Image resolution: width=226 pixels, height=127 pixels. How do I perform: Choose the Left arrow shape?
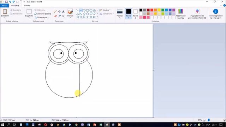tap(78, 17)
